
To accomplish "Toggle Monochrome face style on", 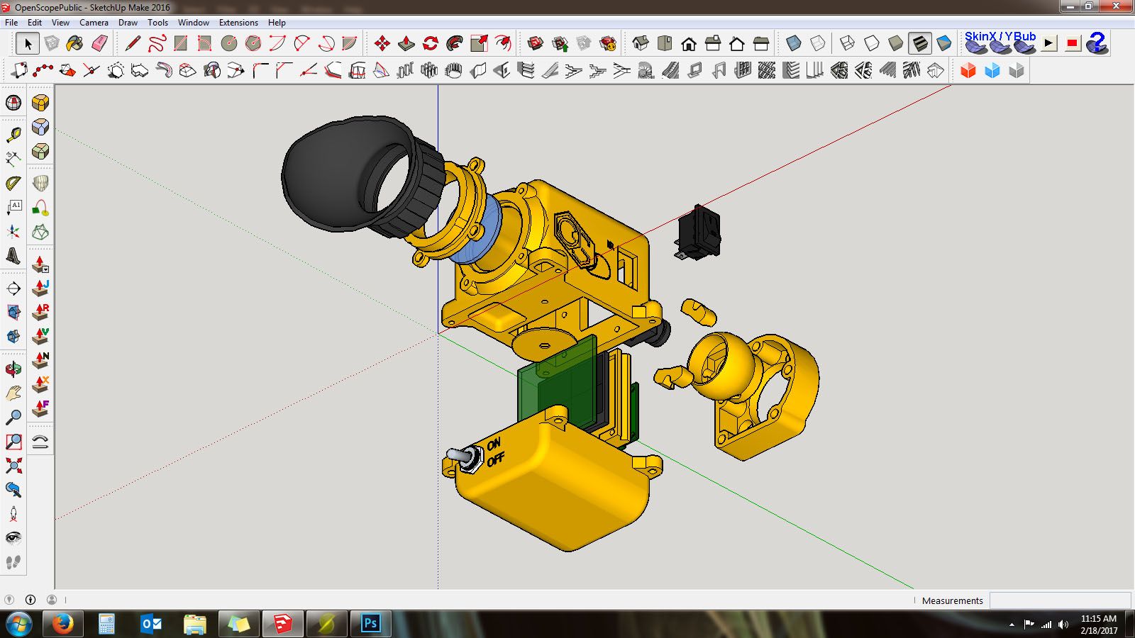I will coord(943,43).
